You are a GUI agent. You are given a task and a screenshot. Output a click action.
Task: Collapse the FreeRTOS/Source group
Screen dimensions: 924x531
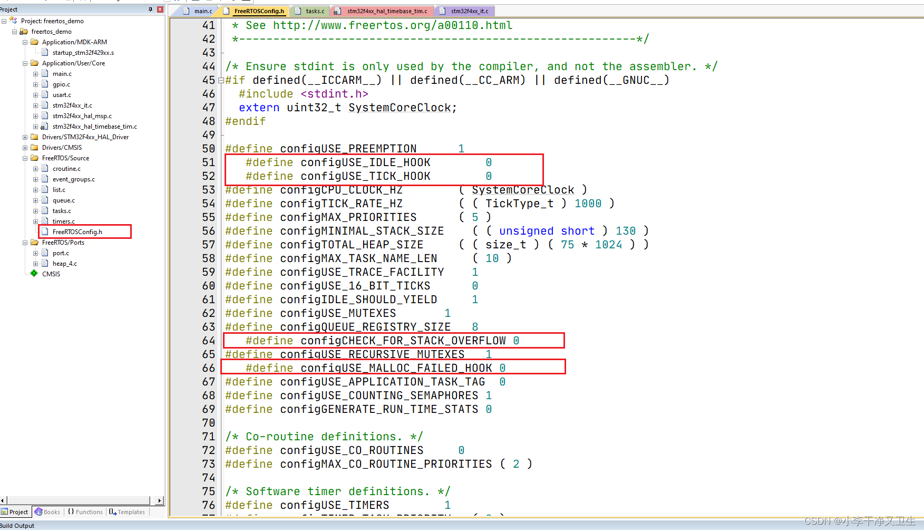click(25, 158)
